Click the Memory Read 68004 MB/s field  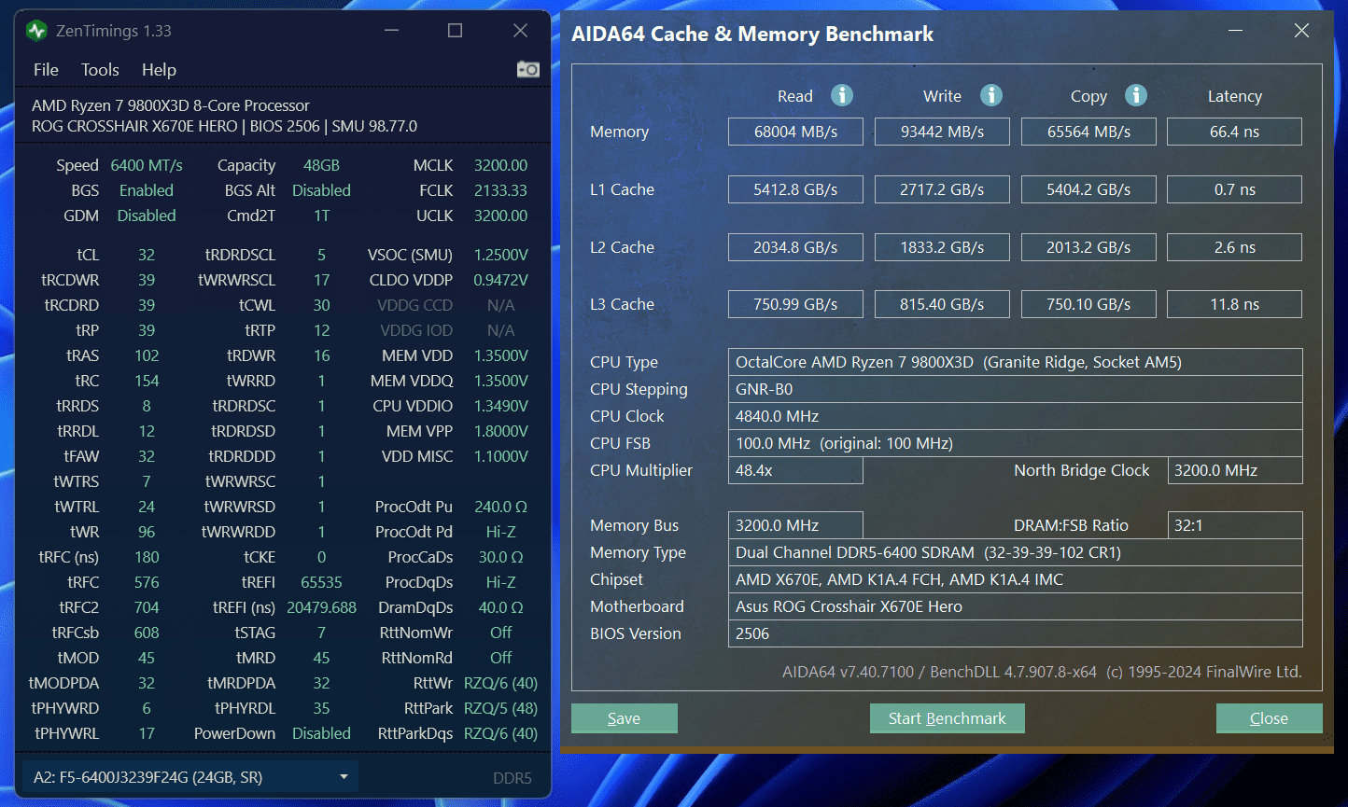click(795, 132)
